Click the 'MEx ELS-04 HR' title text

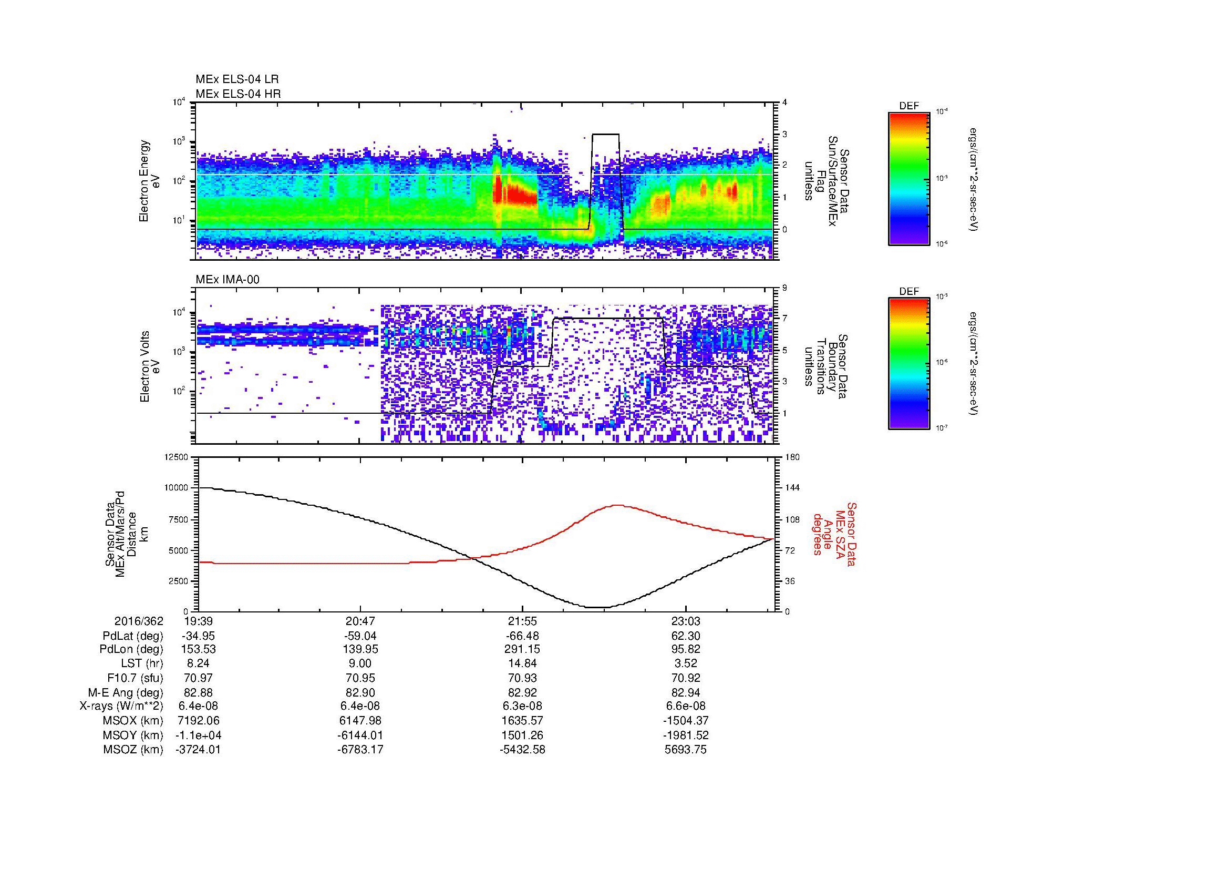238,94
